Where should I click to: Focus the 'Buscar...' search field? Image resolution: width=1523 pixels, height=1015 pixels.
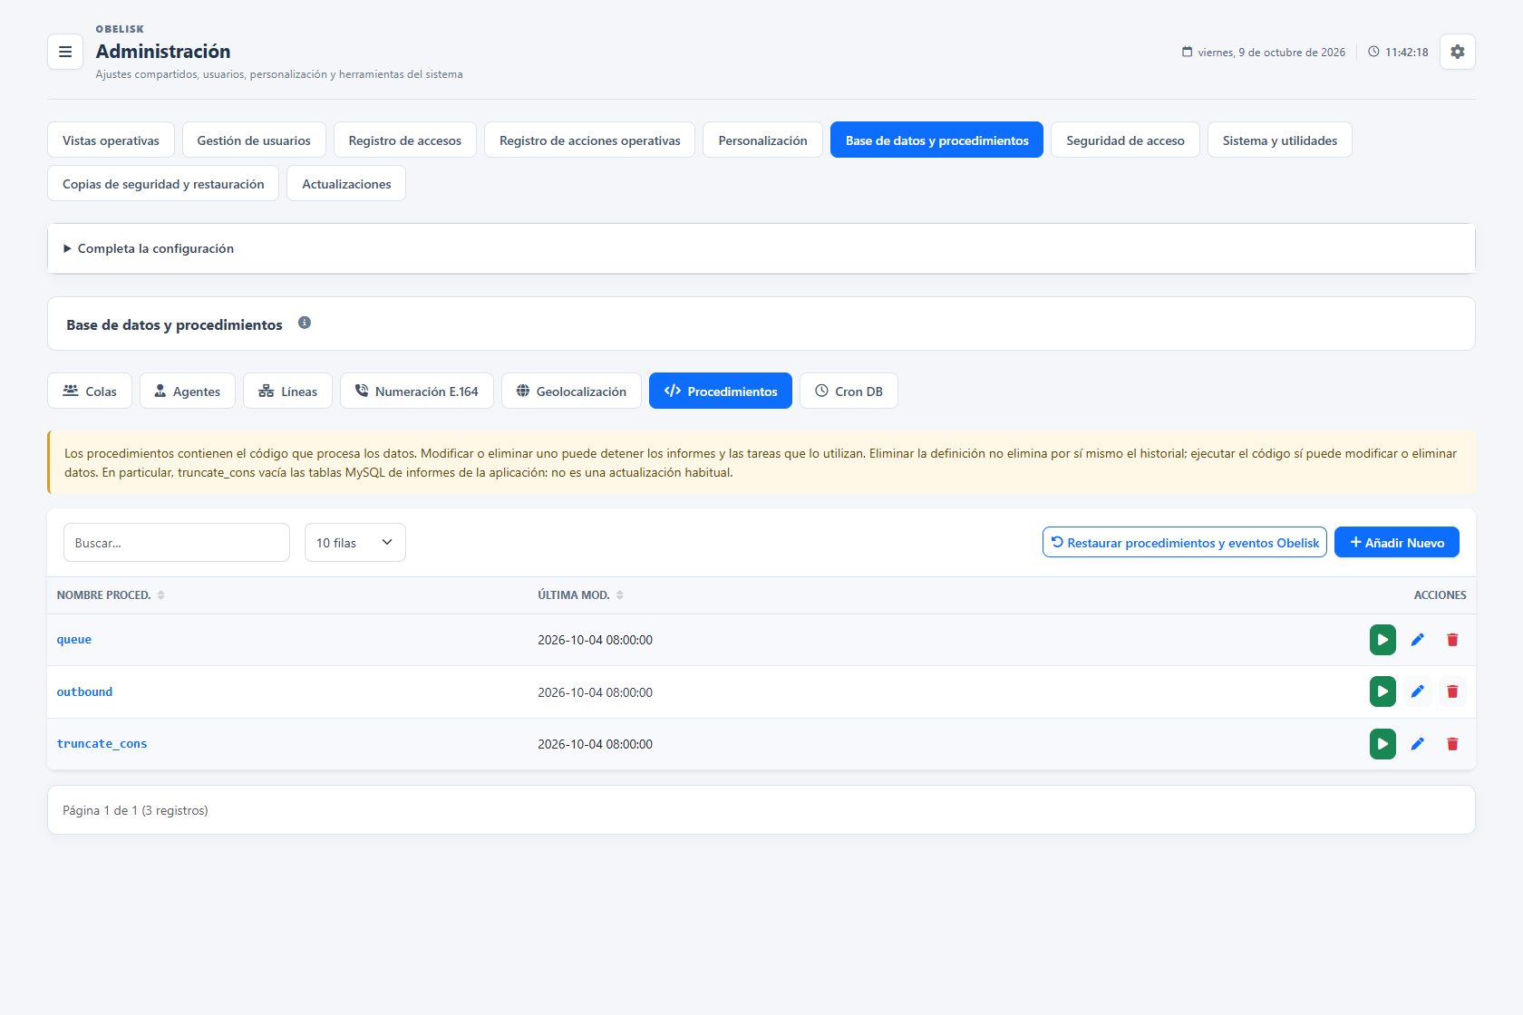pos(177,543)
